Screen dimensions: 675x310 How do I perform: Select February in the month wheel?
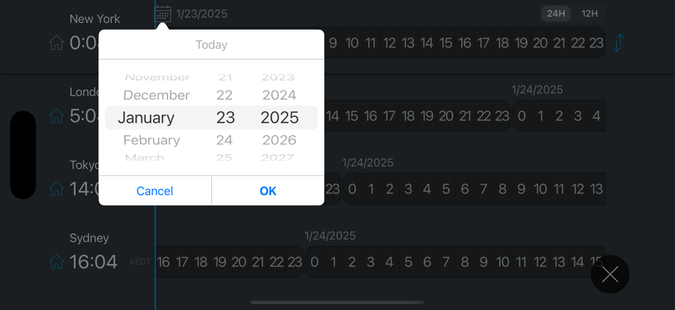point(152,140)
